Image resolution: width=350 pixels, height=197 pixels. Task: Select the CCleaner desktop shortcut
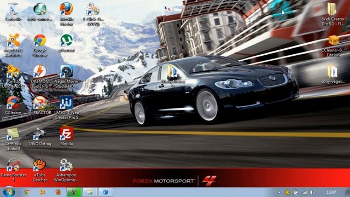tap(13, 106)
